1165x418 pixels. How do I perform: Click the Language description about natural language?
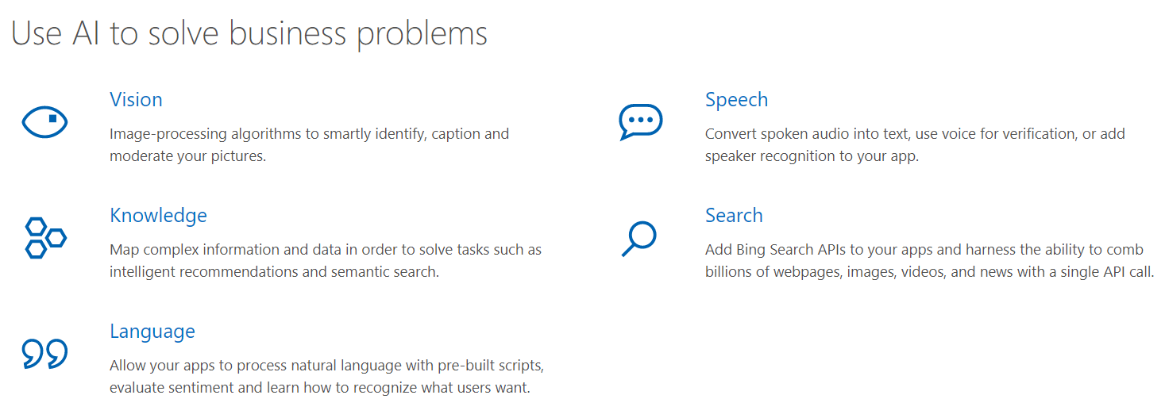tap(326, 377)
